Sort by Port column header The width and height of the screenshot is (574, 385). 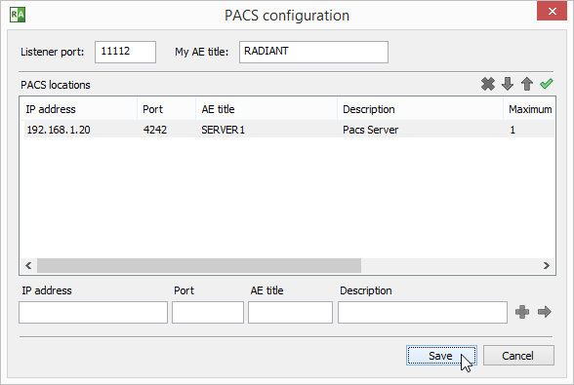(167, 109)
